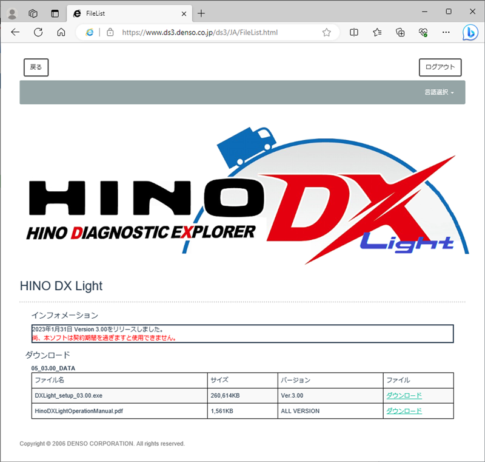This screenshot has width=485, height=462.
Task: Expand the 言語選択 language dropdown
Action: click(x=439, y=92)
